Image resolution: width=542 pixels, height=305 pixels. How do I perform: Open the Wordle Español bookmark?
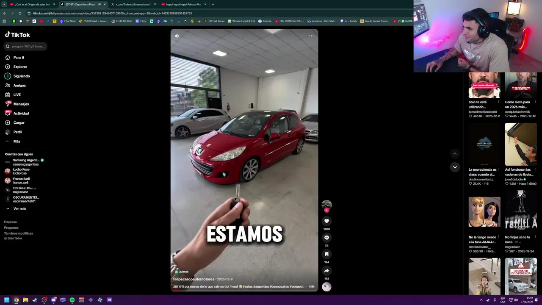point(241,21)
